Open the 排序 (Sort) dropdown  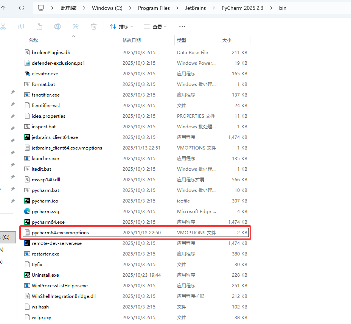click(x=121, y=26)
